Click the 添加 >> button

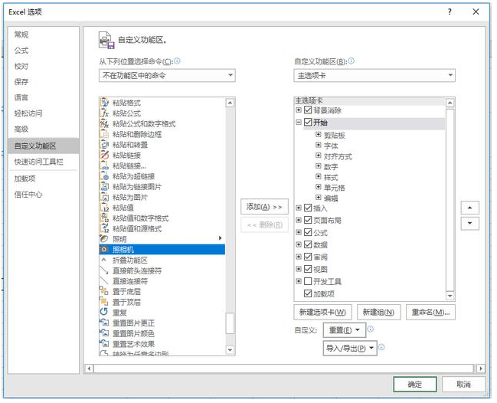264,207
